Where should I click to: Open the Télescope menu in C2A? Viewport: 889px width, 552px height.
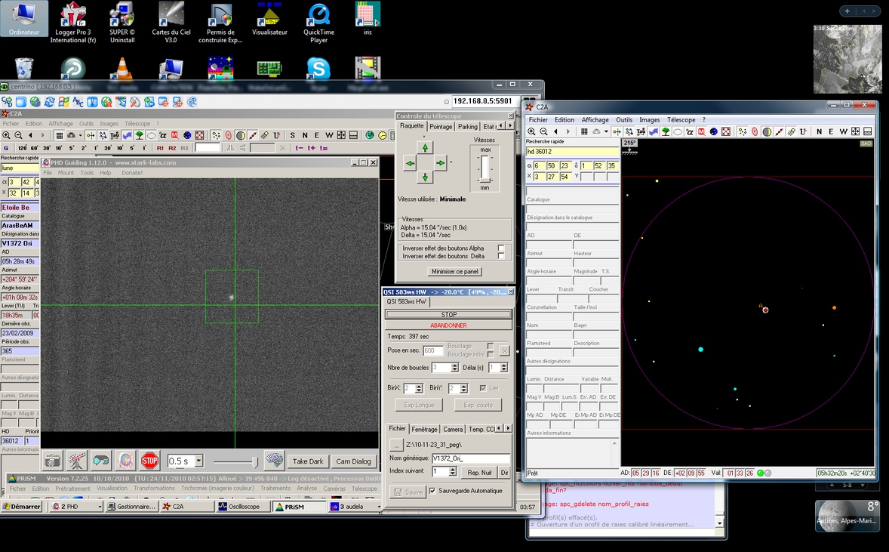[x=681, y=119]
